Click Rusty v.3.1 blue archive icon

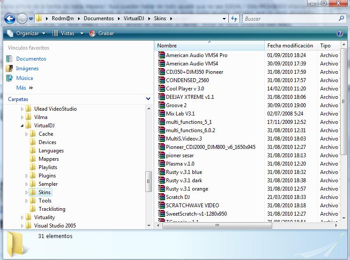(x=161, y=172)
